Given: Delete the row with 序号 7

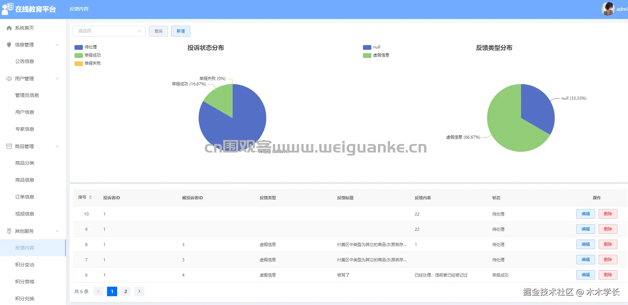Looking at the screenshot, I should click(608, 260).
